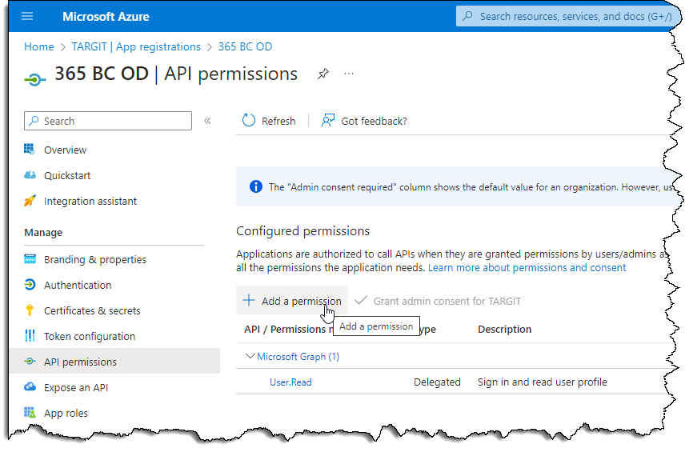Open TARGIT App registrations breadcrumb
Screen dimensions: 689x456
click(136, 46)
